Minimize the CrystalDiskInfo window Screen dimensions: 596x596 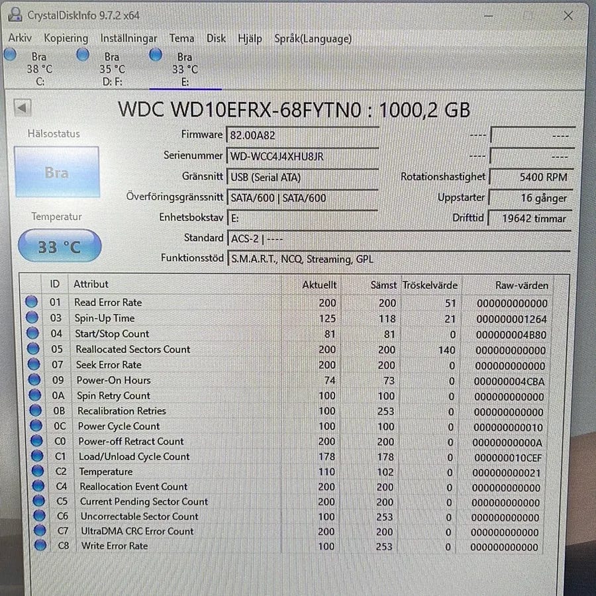pyautogui.click(x=489, y=16)
